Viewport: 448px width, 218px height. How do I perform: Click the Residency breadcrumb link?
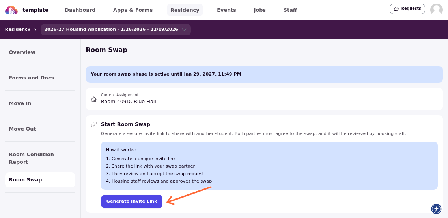click(x=18, y=30)
